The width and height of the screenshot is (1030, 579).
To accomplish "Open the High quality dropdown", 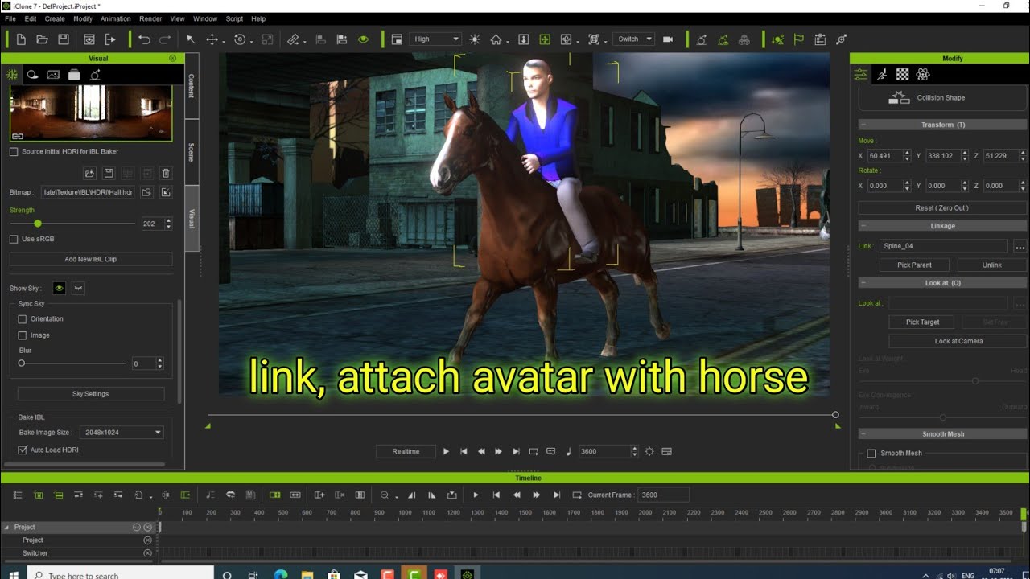I will [435, 39].
